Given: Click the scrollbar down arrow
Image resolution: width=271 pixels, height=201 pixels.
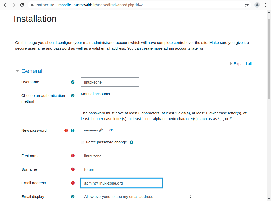Looking at the screenshot, I should click(269, 199).
